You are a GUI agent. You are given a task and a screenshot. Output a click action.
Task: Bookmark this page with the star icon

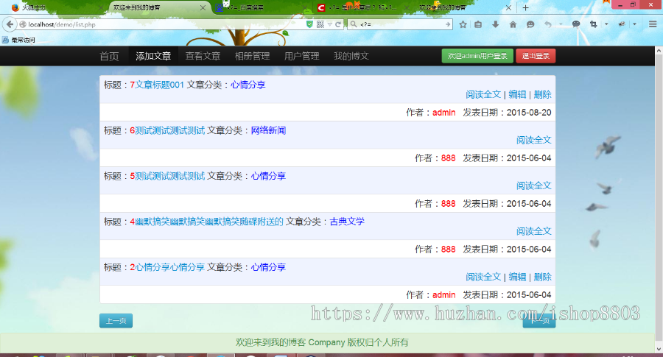tap(463, 24)
